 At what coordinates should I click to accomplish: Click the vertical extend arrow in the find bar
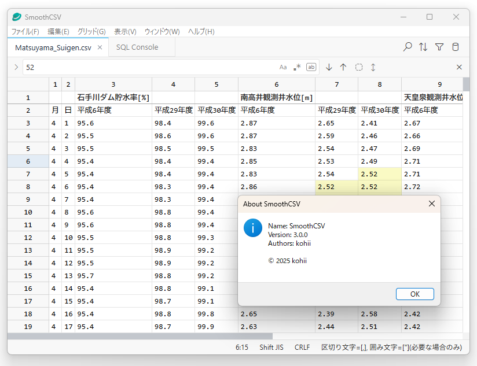373,67
